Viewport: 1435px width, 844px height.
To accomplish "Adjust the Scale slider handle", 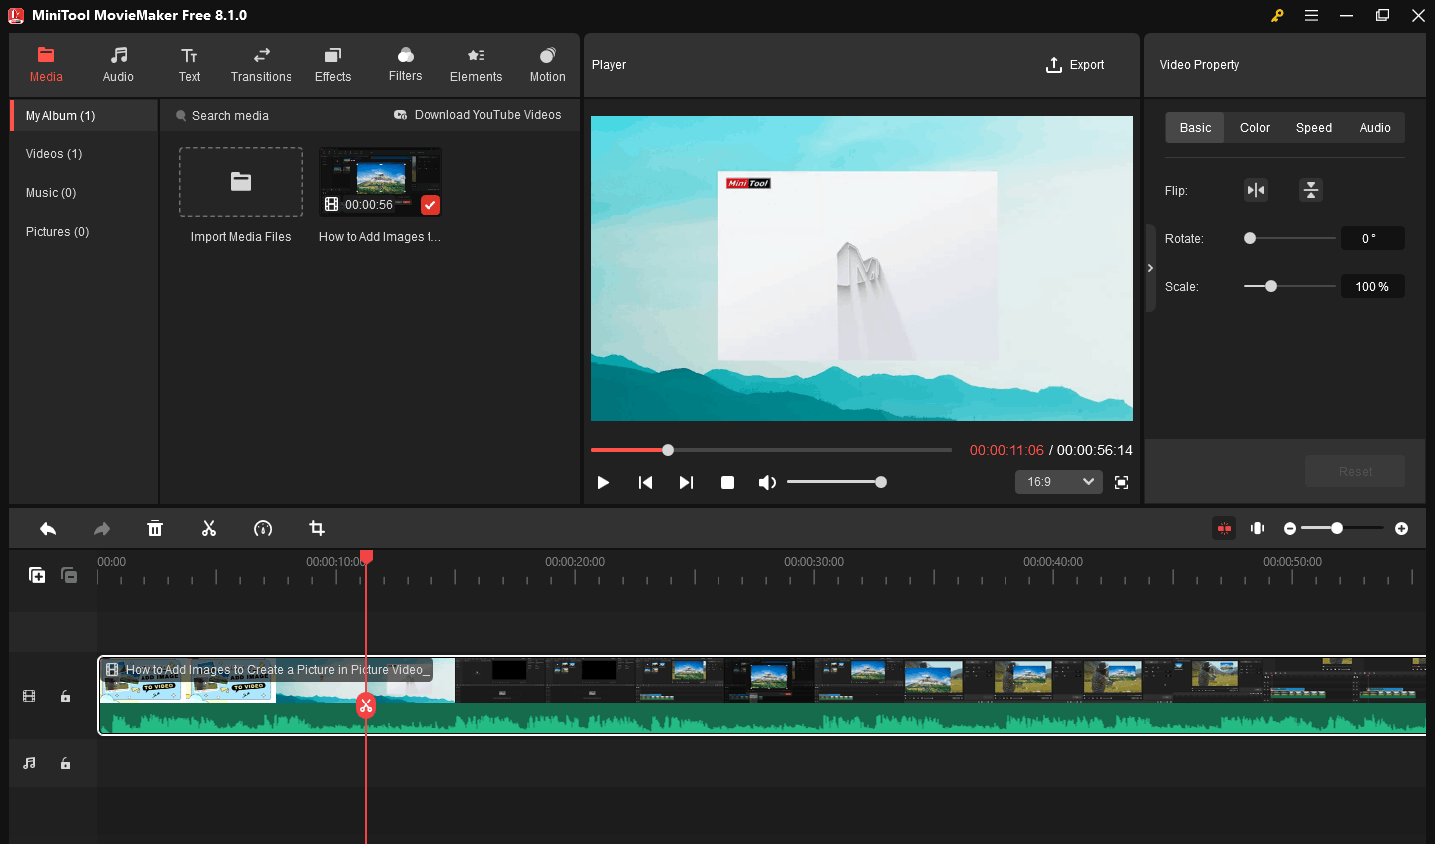I will point(1271,286).
